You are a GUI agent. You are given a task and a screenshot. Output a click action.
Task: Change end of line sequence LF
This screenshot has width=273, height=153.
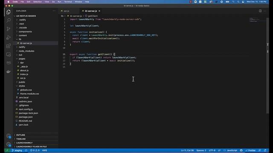219,150
